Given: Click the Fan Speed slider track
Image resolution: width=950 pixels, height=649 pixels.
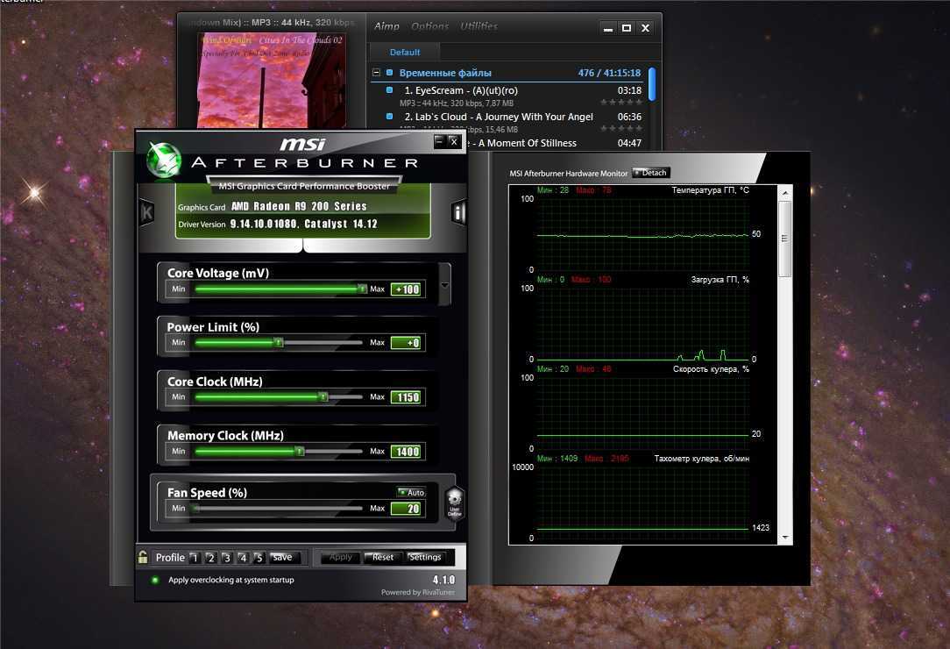Looking at the screenshot, I should click(278, 509).
